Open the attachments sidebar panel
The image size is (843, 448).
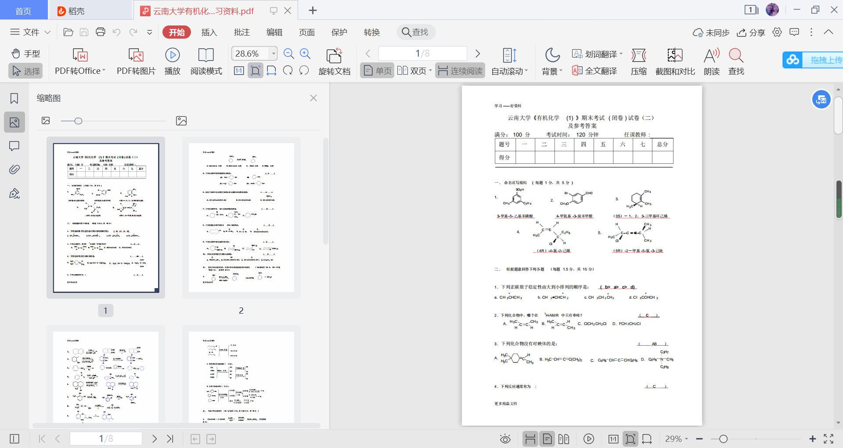(x=14, y=170)
